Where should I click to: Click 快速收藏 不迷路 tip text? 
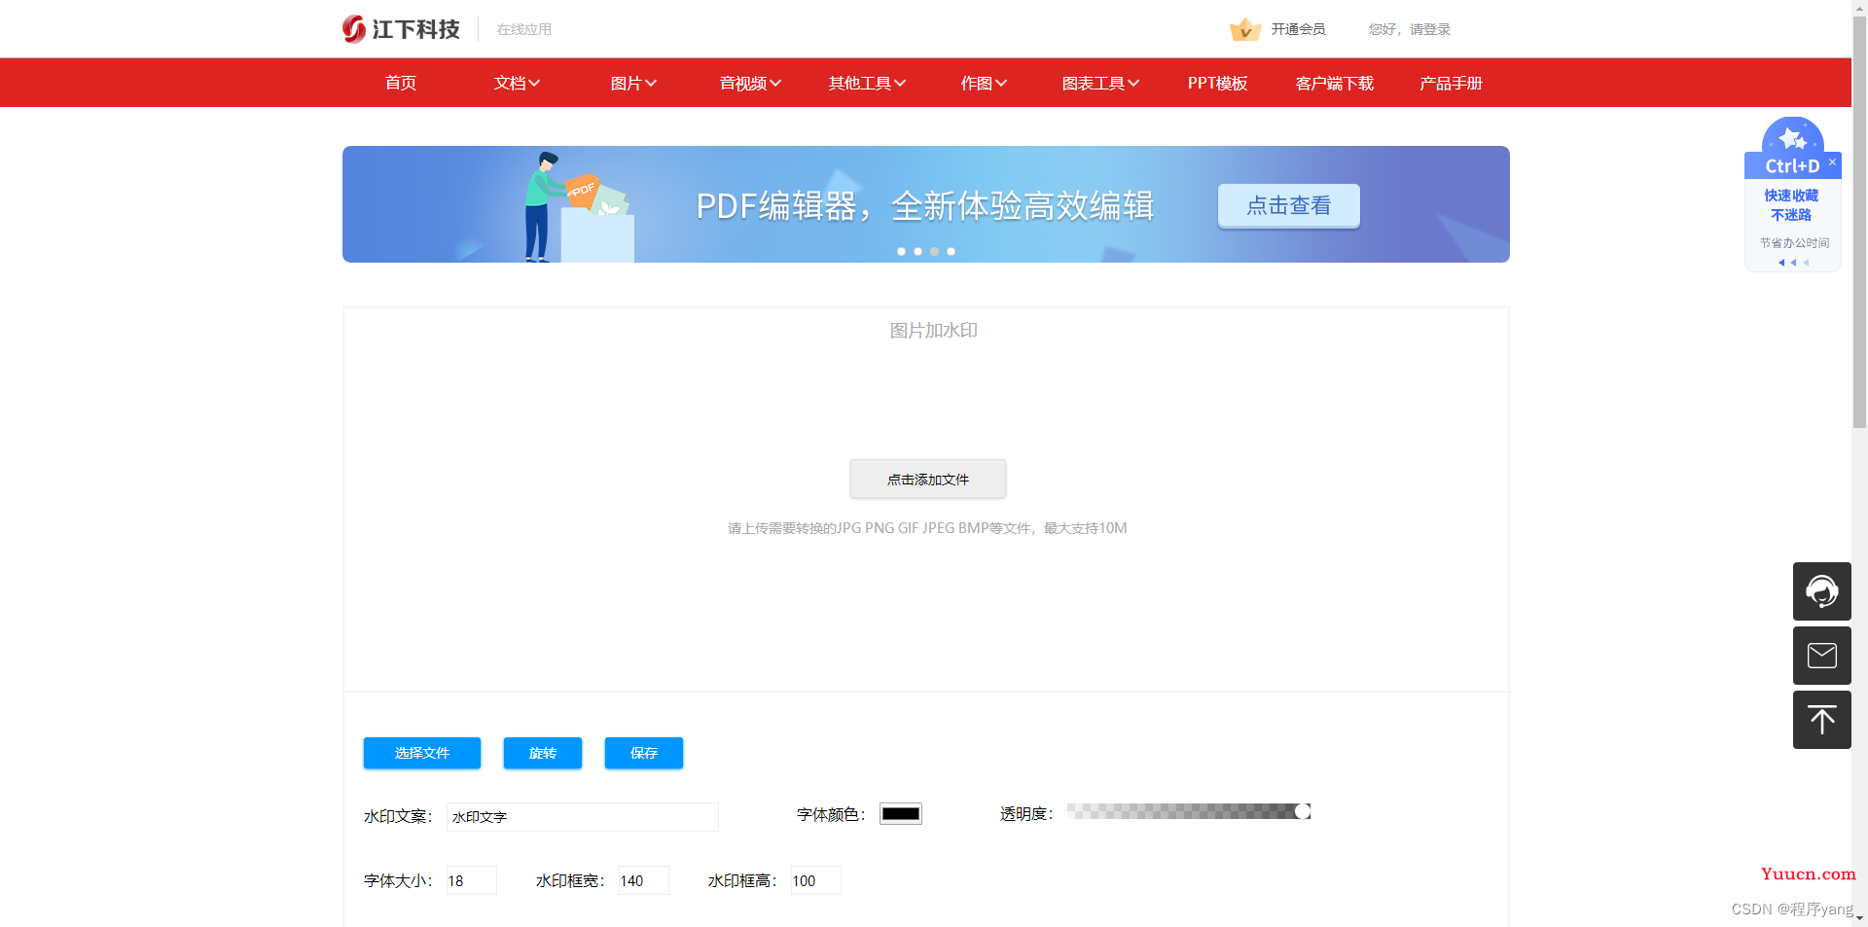tap(1791, 205)
